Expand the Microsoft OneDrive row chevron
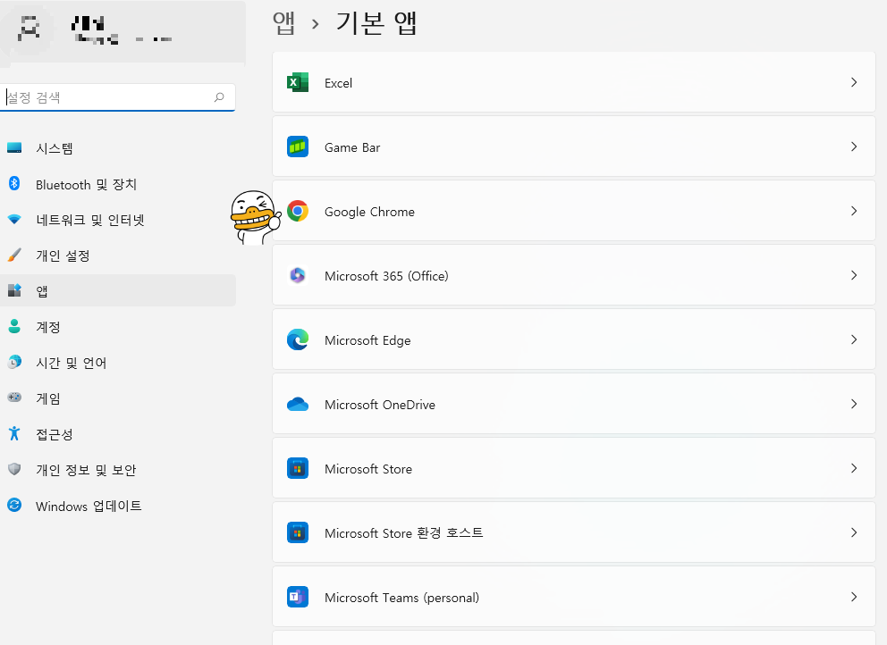Screen dimensions: 887x645 point(854,404)
